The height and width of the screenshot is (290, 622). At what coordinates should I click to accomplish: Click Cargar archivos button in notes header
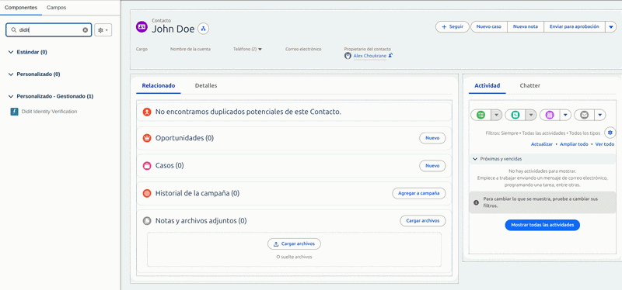[x=423, y=221]
